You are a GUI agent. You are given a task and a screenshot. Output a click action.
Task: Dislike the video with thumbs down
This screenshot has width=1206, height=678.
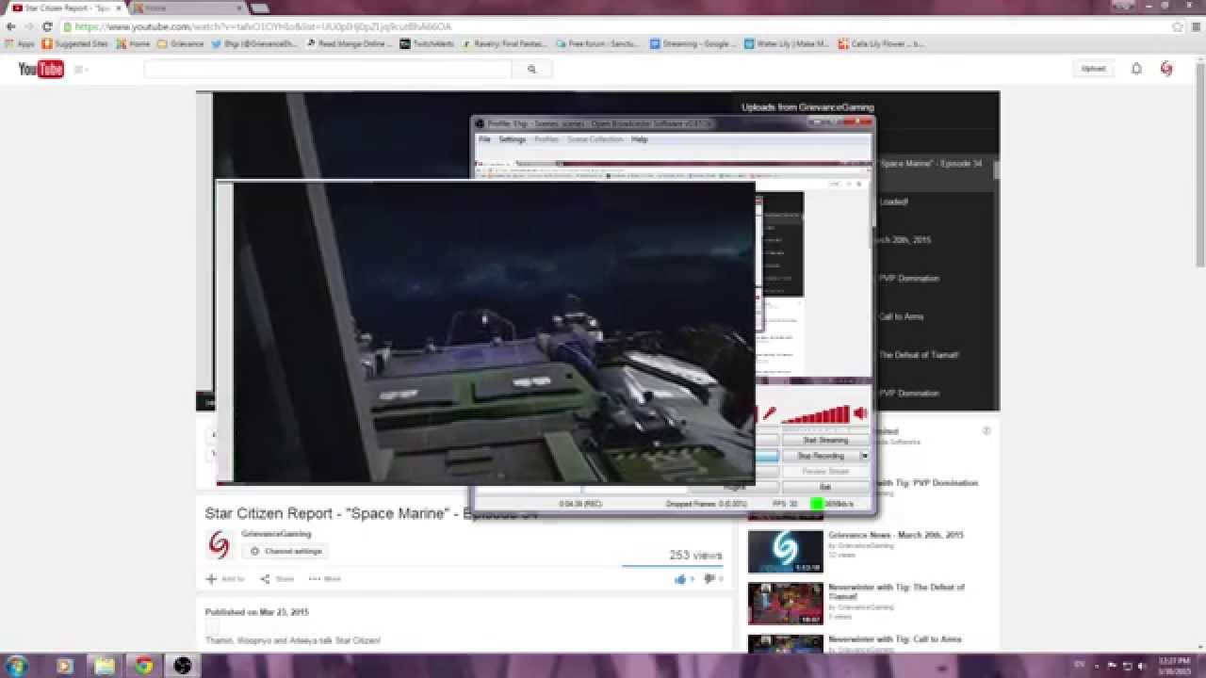tap(710, 579)
